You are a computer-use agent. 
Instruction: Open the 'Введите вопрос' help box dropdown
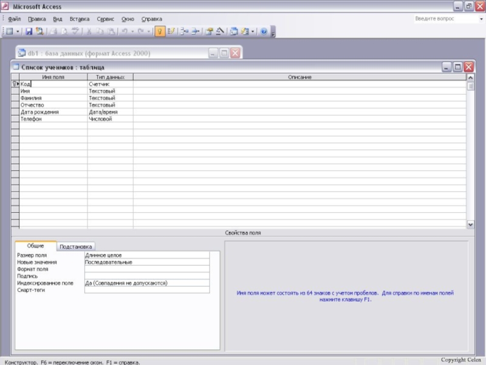coord(465,19)
